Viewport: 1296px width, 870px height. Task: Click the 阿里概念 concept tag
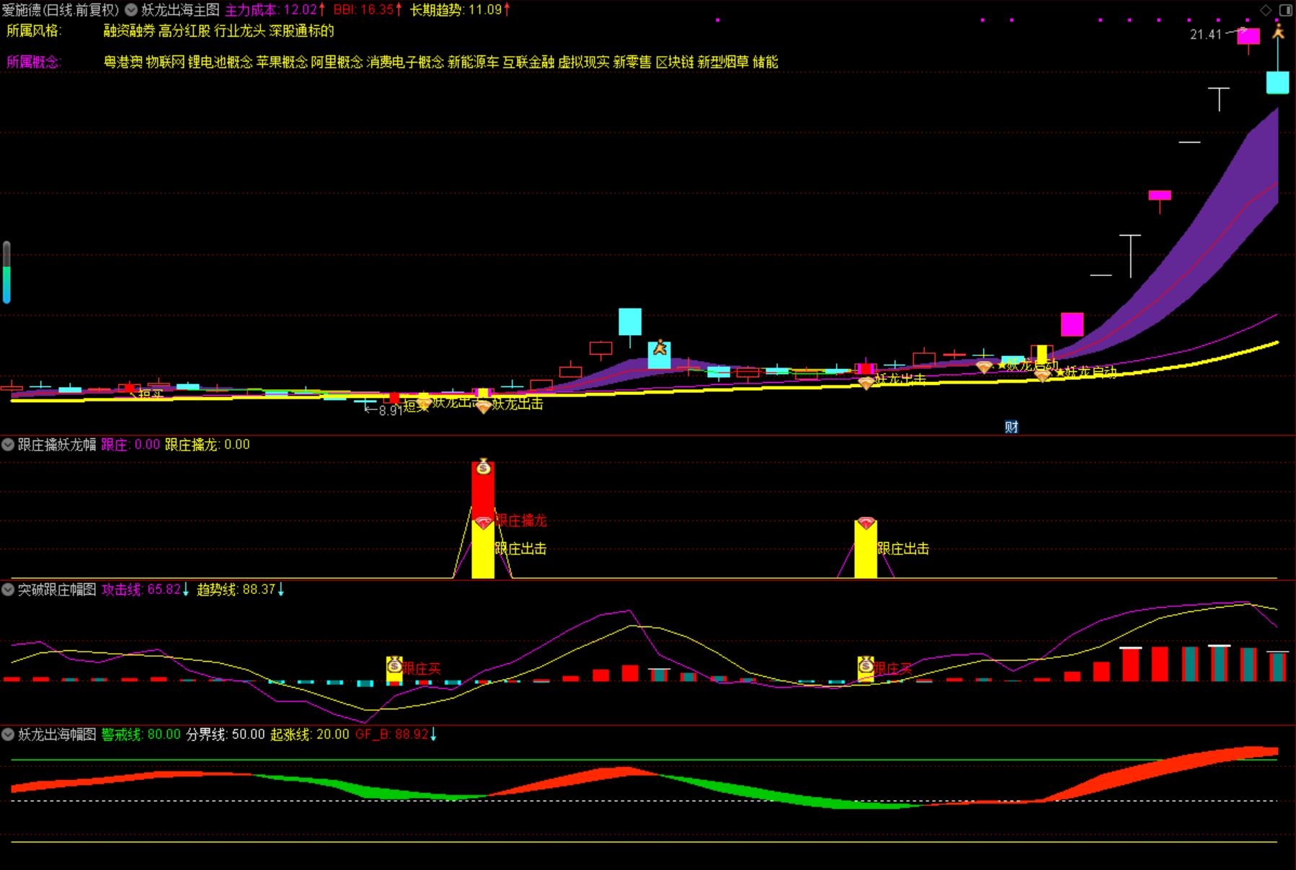[x=337, y=62]
